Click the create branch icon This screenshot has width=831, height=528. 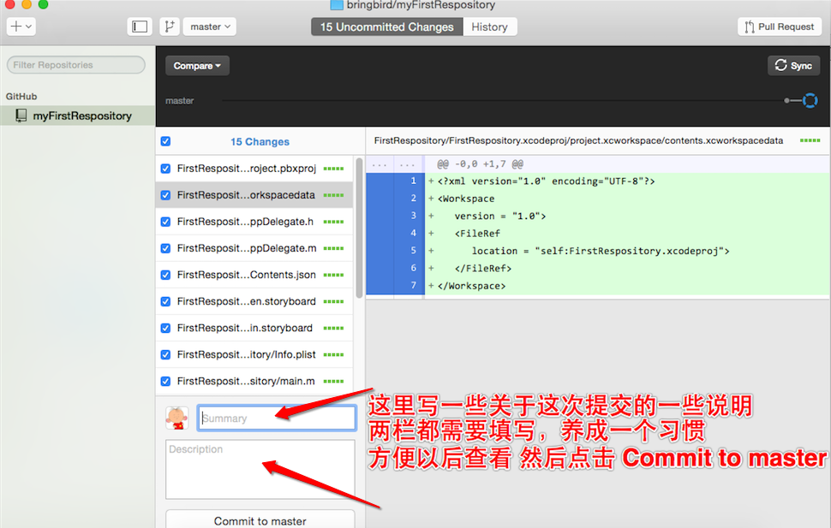point(169,27)
